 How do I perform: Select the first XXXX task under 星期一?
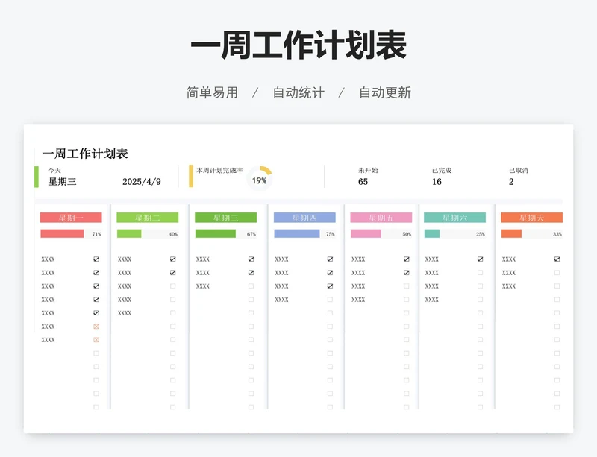[x=48, y=259]
